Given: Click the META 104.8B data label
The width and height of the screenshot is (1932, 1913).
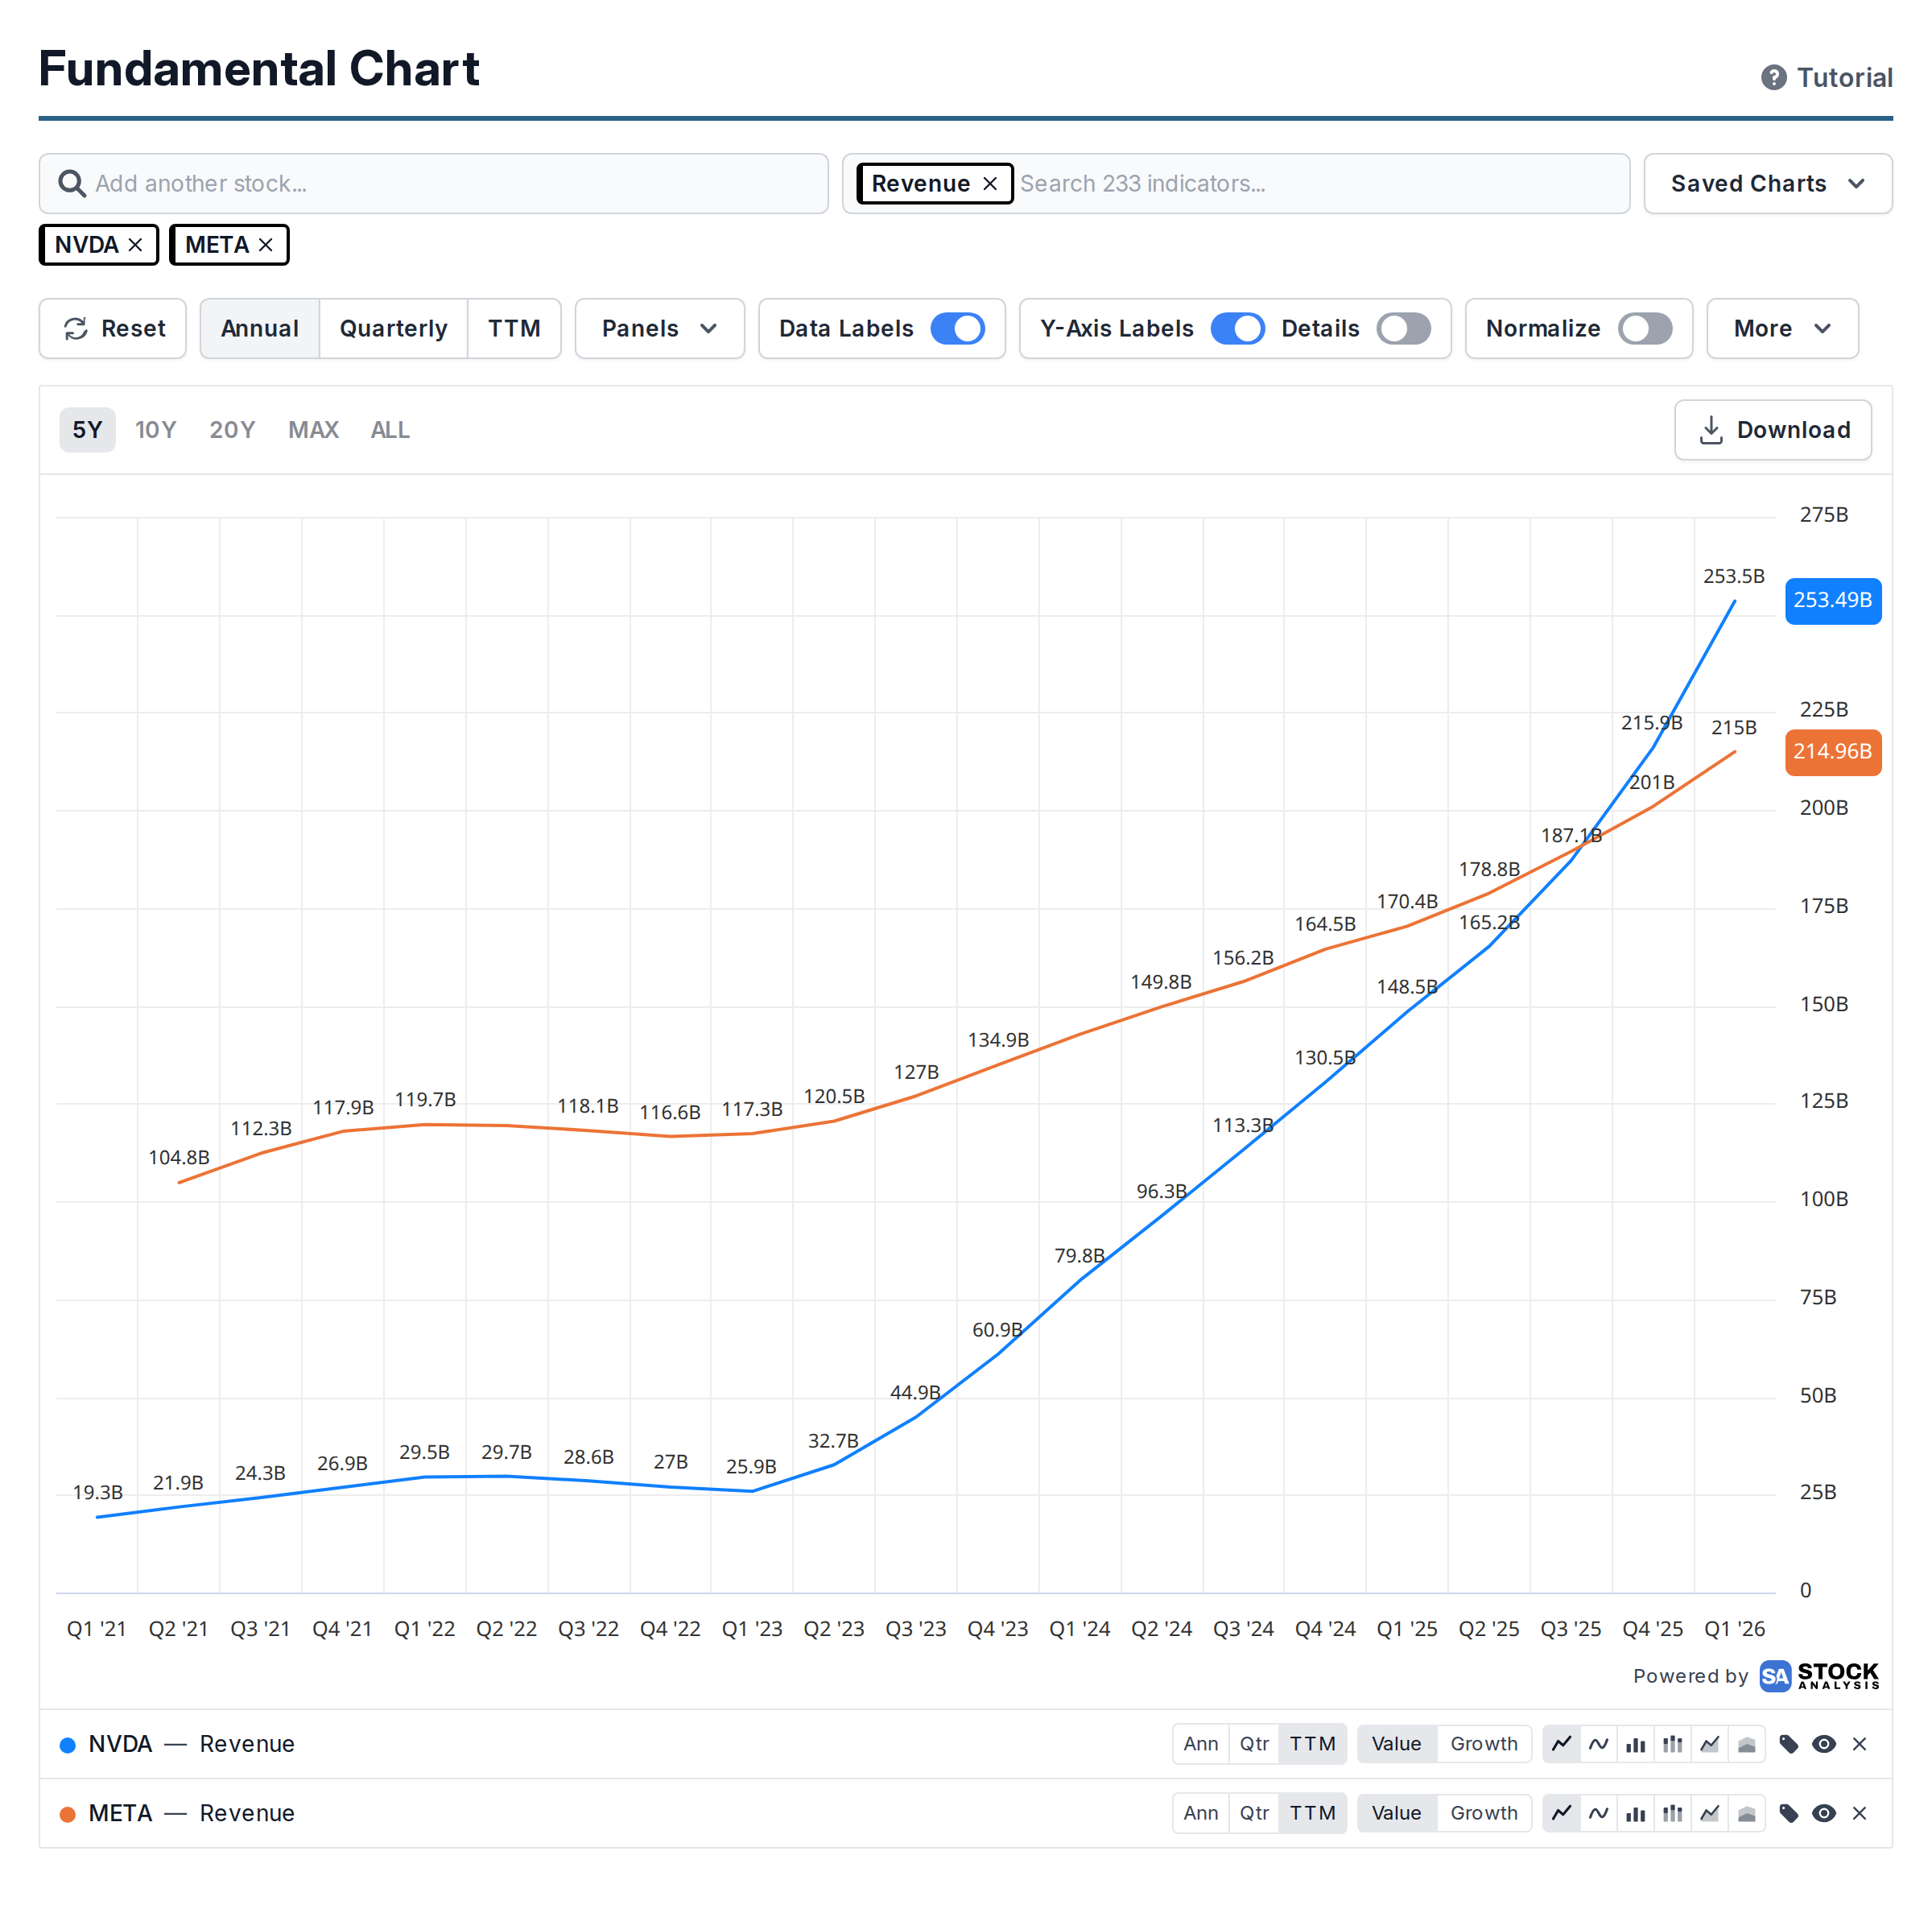Looking at the screenshot, I should (x=179, y=1157).
